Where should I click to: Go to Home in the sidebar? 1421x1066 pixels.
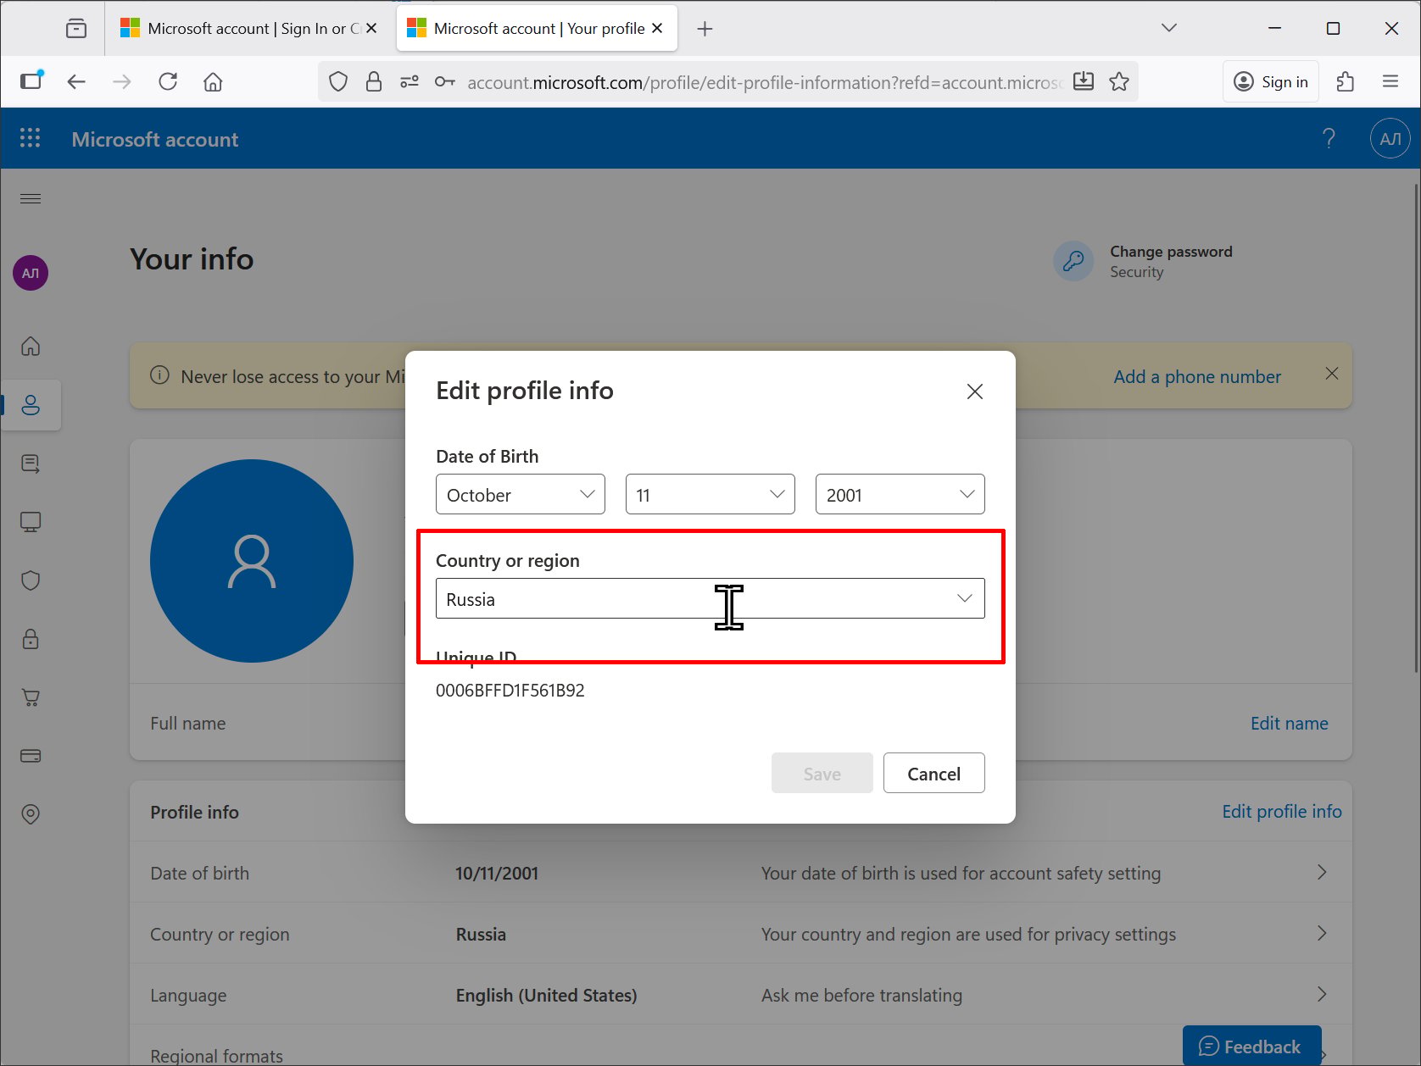(31, 346)
